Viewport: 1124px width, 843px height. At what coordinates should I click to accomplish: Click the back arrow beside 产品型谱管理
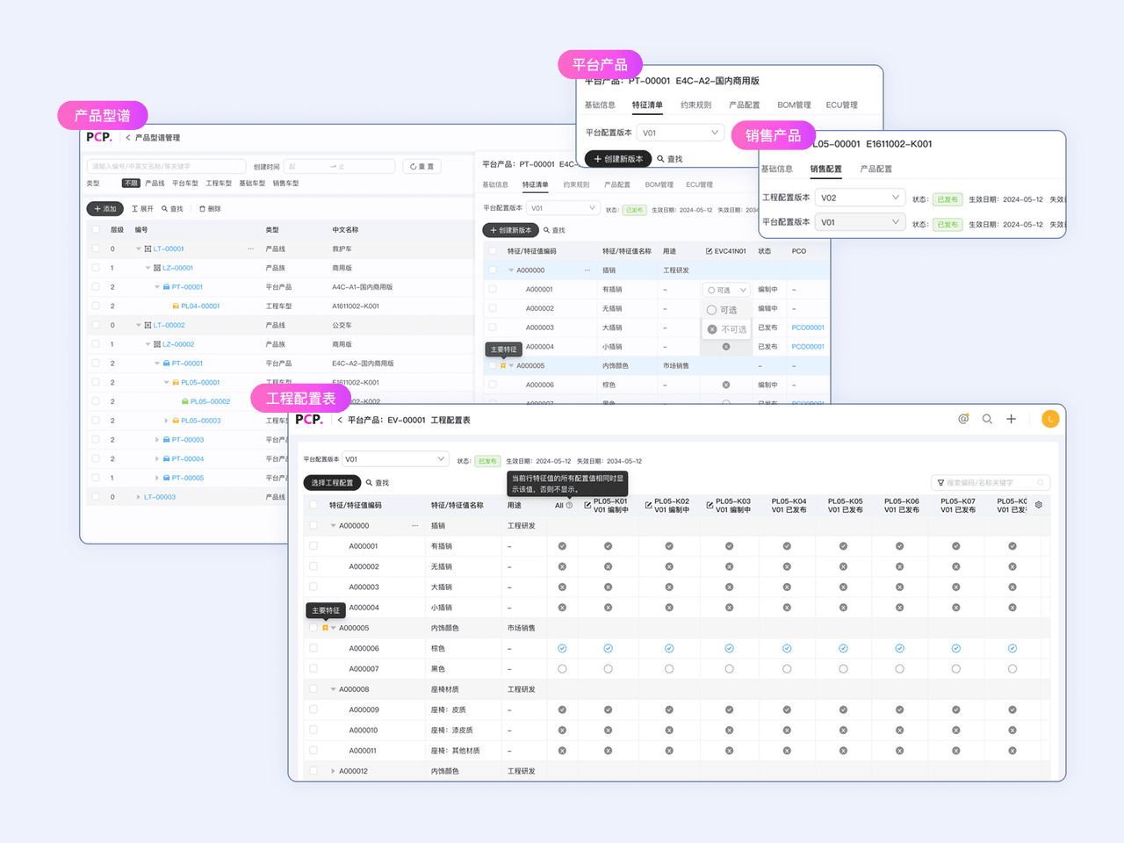128,138
